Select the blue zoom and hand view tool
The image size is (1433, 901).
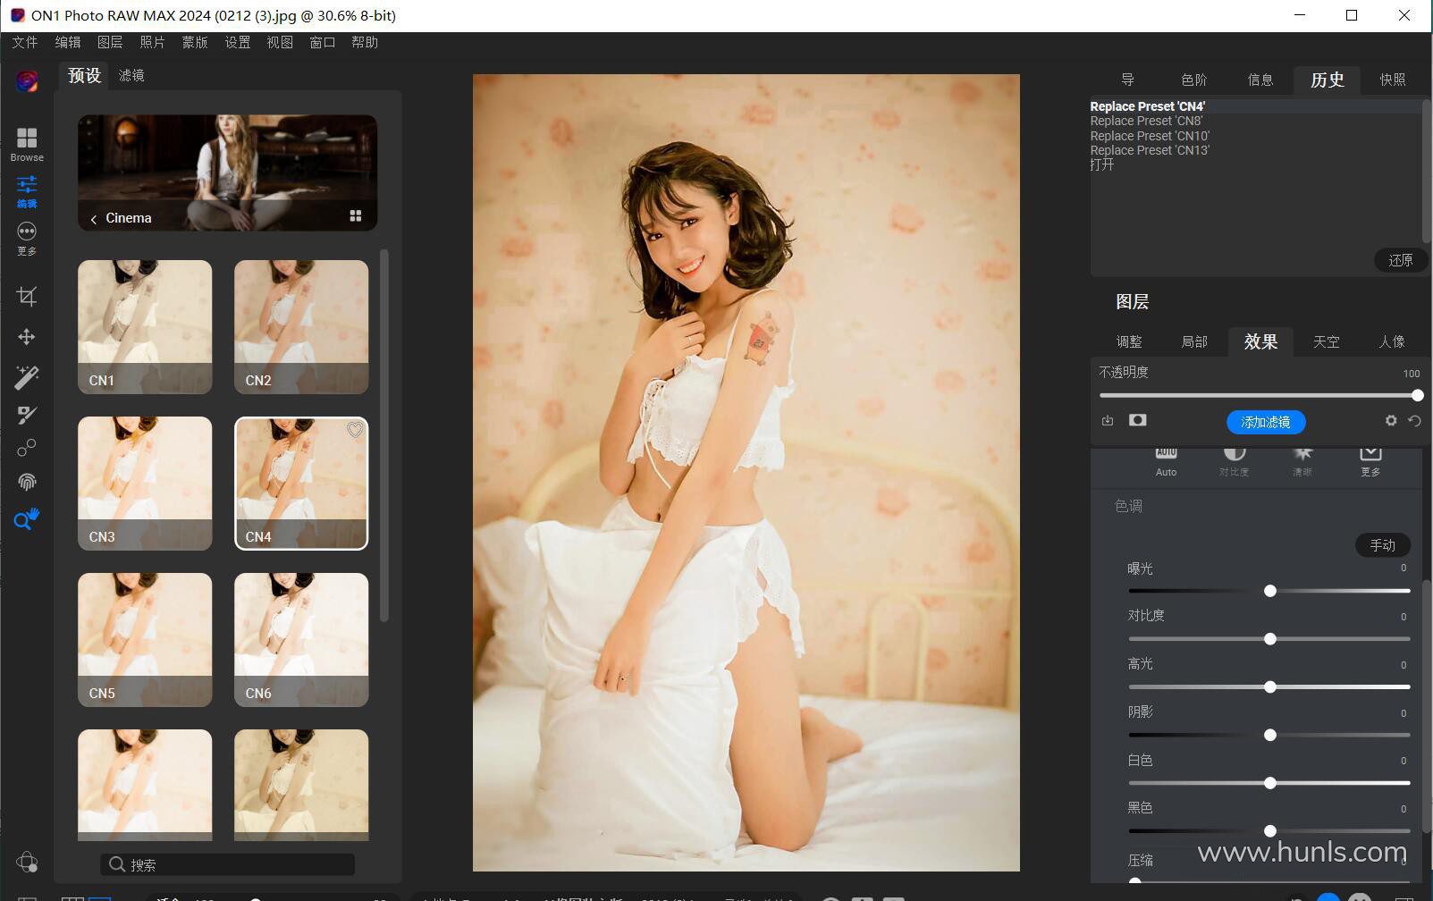pyautogui.click(x=27, y=519)
